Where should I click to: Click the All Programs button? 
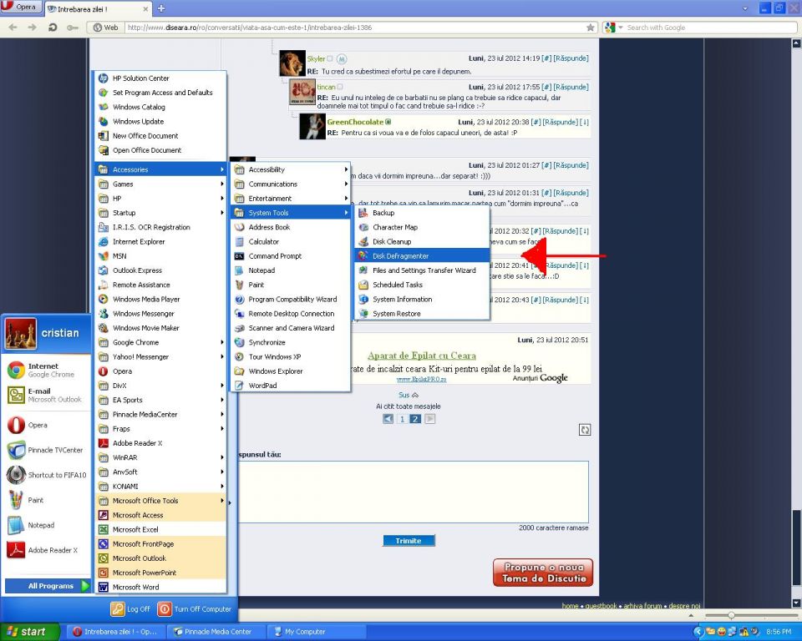[x=47, y=586]
